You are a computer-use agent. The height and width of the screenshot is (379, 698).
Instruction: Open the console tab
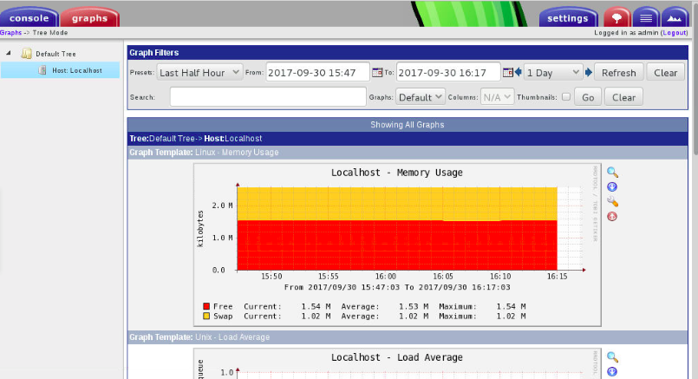(x=29, y=17)
